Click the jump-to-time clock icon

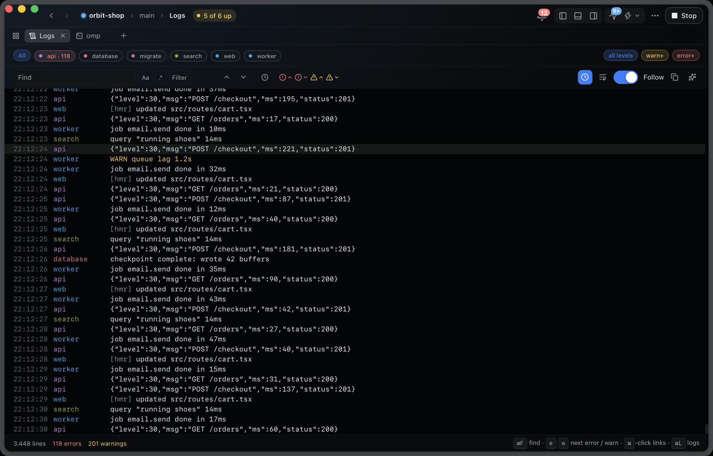265,77
